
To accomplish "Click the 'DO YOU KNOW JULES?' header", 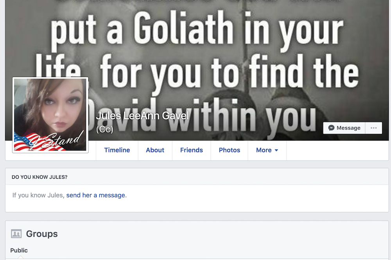I will (x=39, y=177).
